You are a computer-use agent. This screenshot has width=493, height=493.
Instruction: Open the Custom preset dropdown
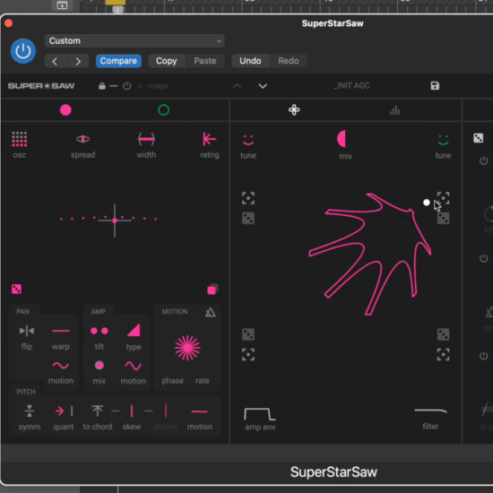134,41
